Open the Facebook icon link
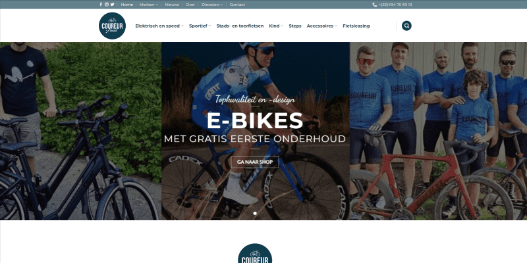Image resolution: width=527 pixels, height=263 pixels. point(101,5)
